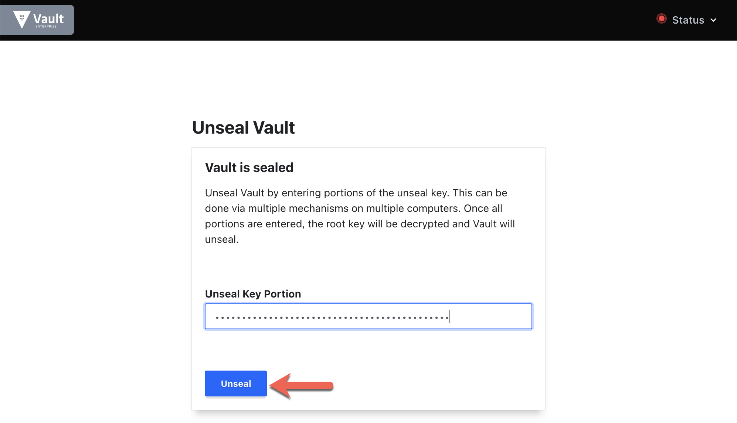Image resolution: width=737 pixels, height=423 pixels.
Task: Click the "Status" text label in the header
Action: coord(688,20)
